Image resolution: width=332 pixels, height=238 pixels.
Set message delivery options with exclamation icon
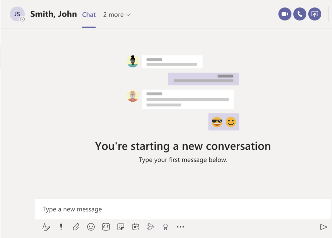(x=61, y=227)
